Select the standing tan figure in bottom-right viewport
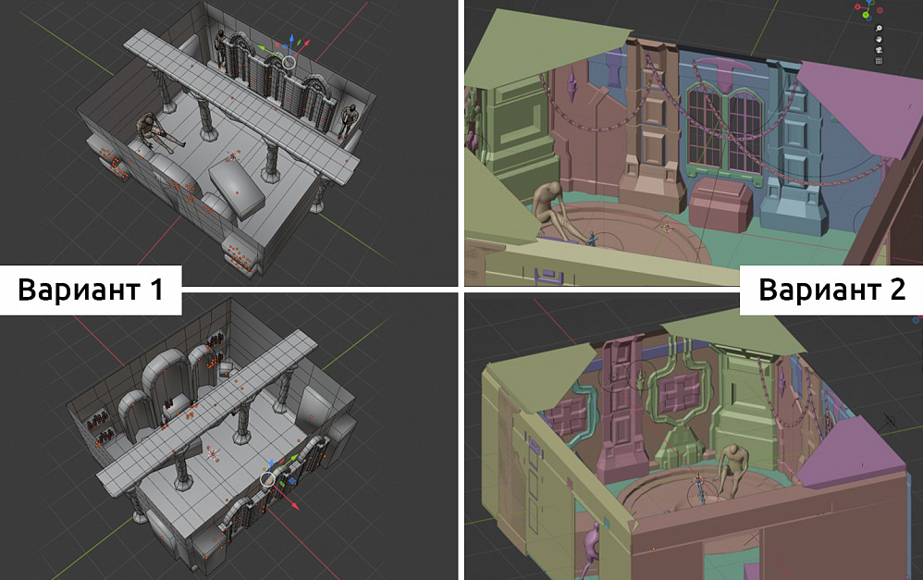This screenshot has width=923, height=580. point(732,471)
